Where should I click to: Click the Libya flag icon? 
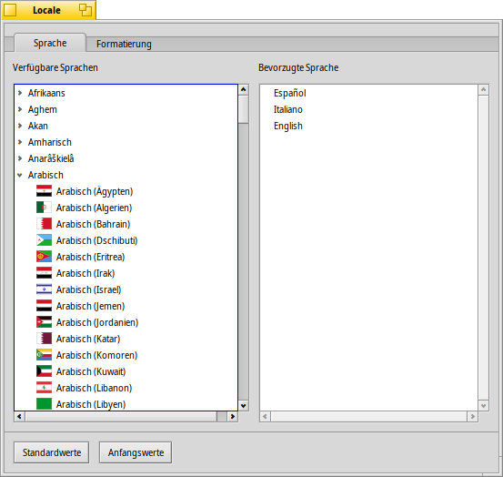(44, 403)
